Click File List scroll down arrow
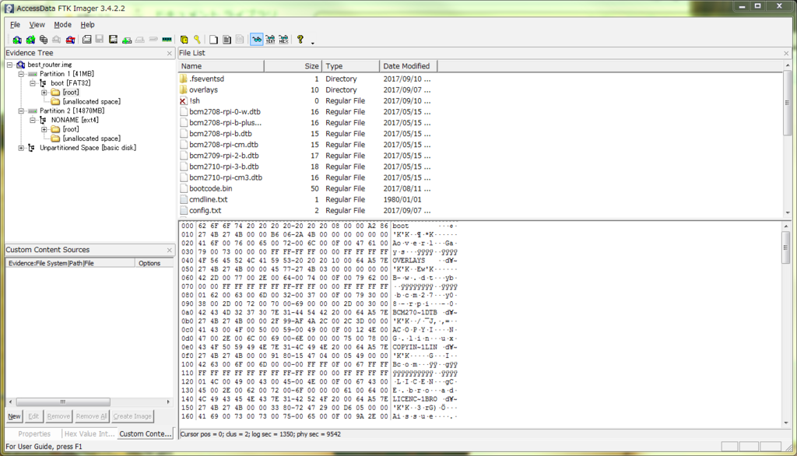The image size is (797, 456). click(788, 212)
